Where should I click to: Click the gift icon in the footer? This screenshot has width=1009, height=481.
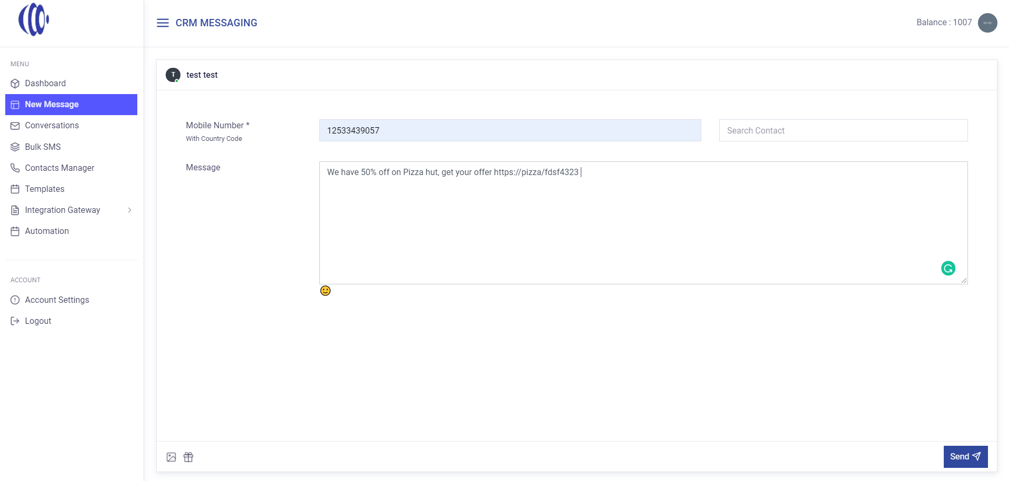tap(188, 457)
